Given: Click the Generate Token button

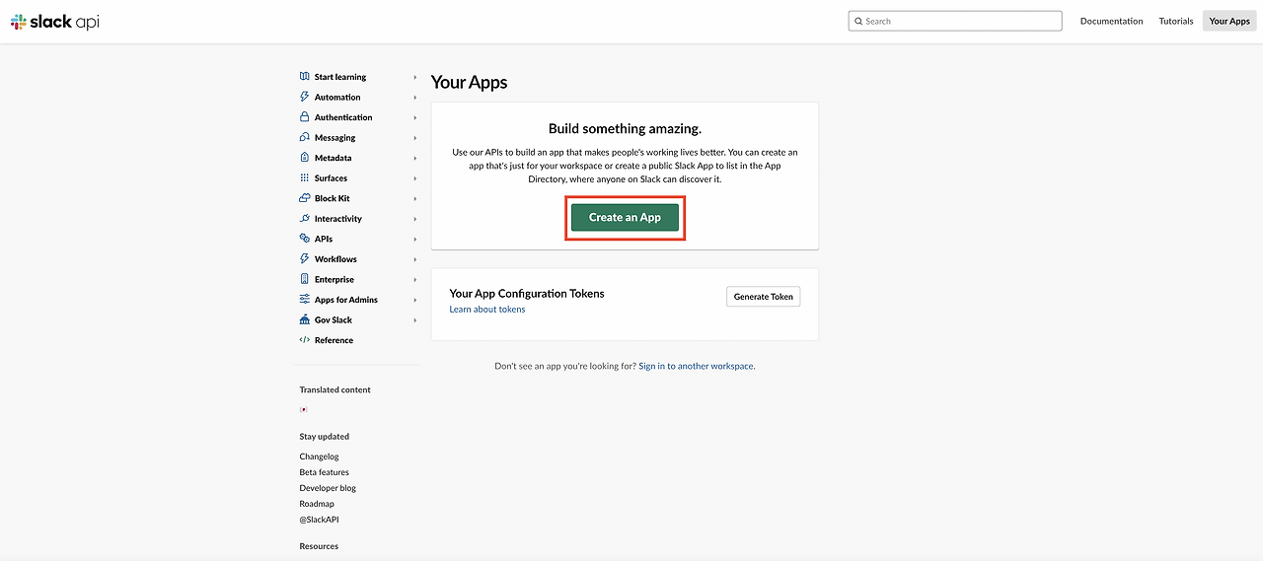Looking at the screenshot, I should pyautogui.click(x=764, y=297).
